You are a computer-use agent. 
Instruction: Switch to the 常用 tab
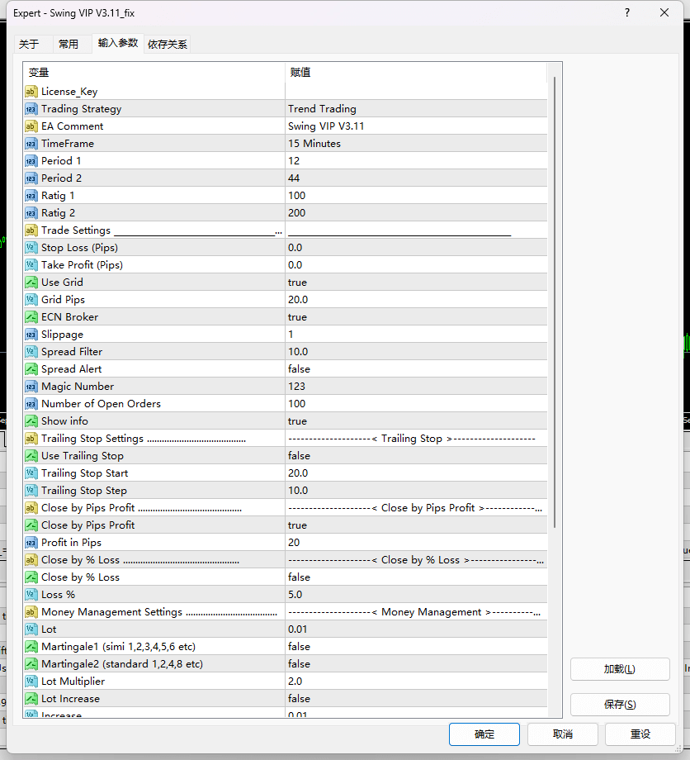pyautogui.click(x=70, y=45)
